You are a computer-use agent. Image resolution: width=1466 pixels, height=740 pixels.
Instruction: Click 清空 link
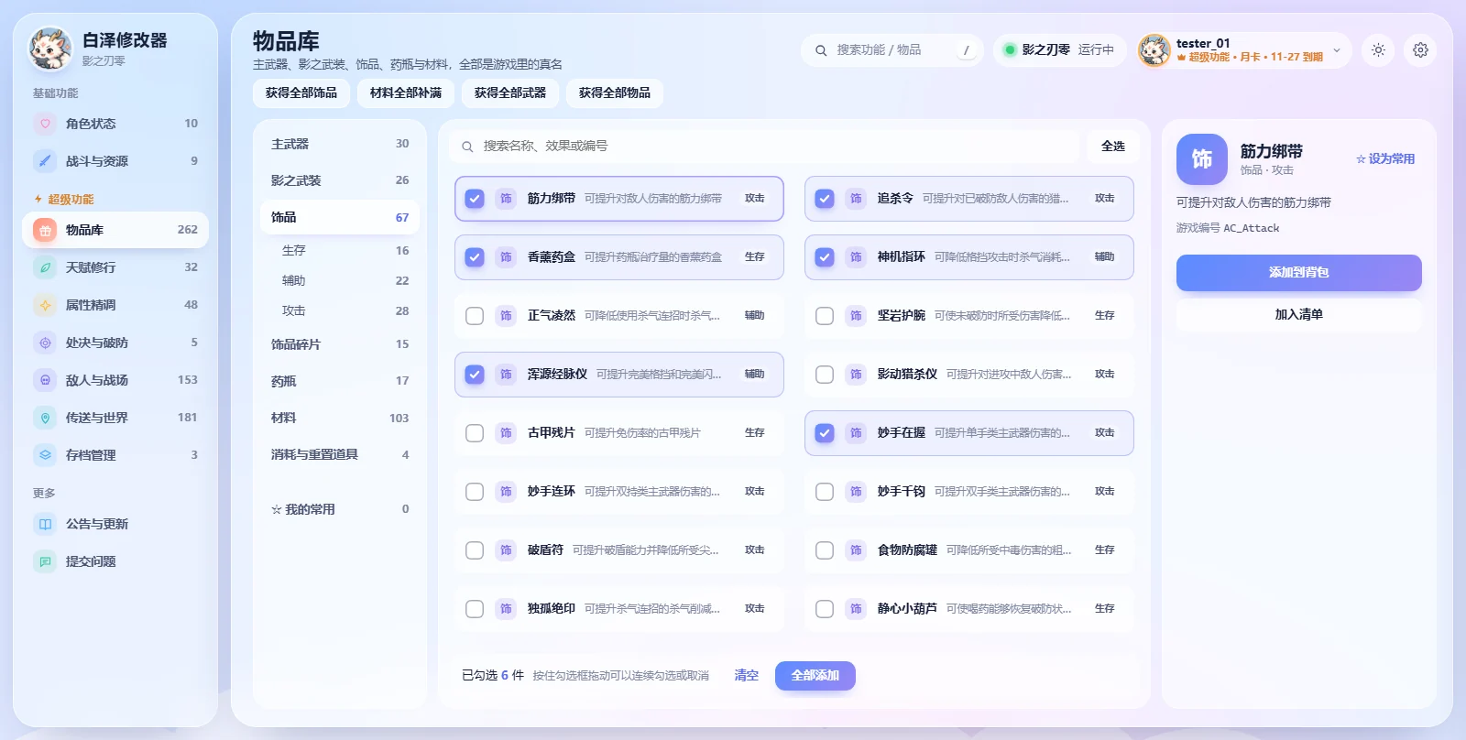pos(747,676)
